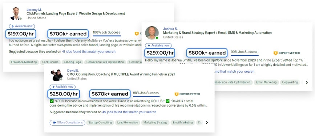Open Jeremy M.'s profile photo
The image size is (315, 136).
16,14
